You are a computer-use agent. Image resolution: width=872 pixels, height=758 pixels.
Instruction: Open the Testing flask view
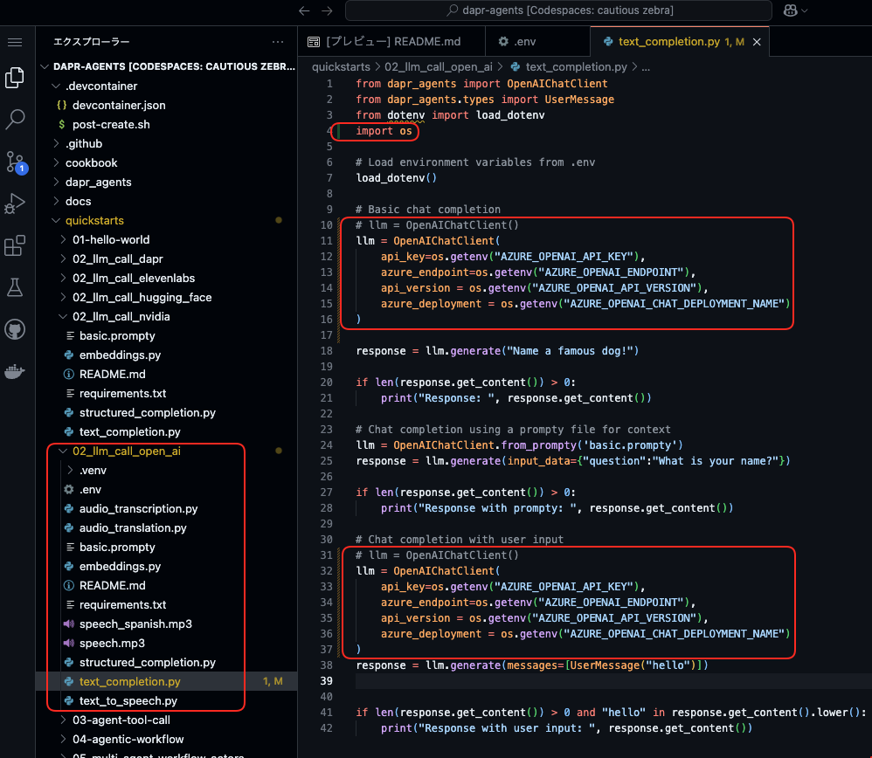pos(15,287)
